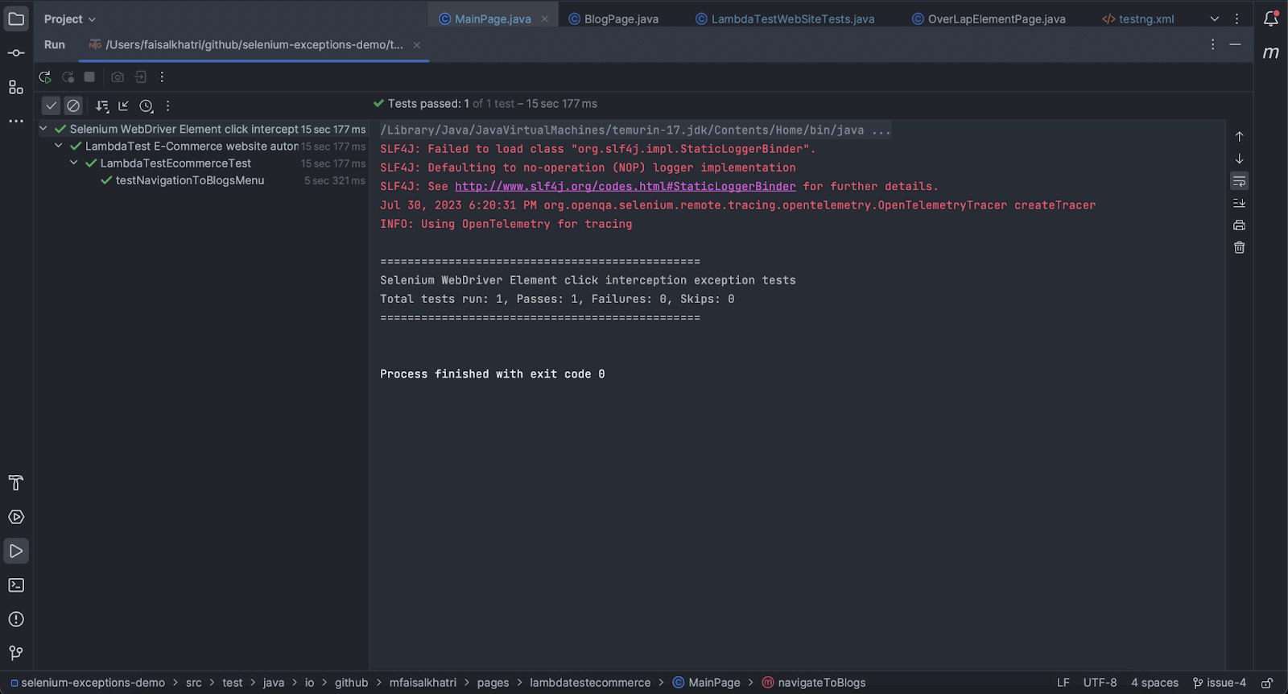Image resolution: width=1288 pixels, height=694 pixels.
Task: Open the Notifications bell
Action: click(1270, 19)
